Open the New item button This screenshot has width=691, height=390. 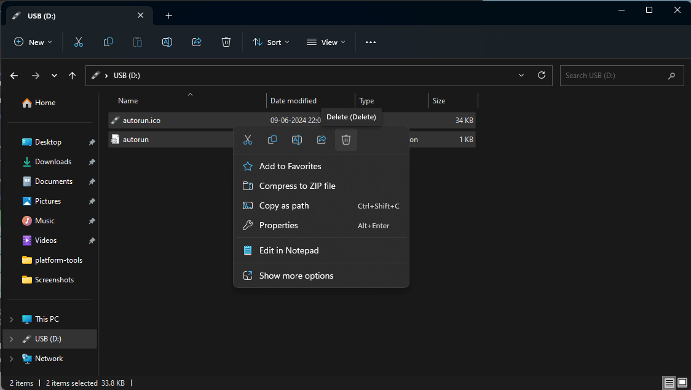(33, 42)
